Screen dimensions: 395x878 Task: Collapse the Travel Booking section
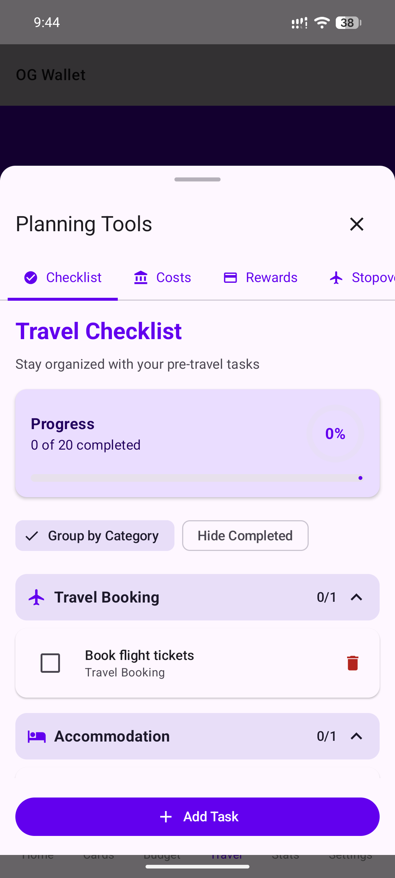click(356, 597)
